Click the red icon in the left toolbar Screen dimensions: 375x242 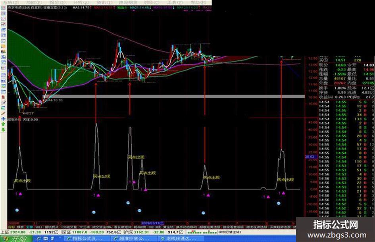(3, 97)
